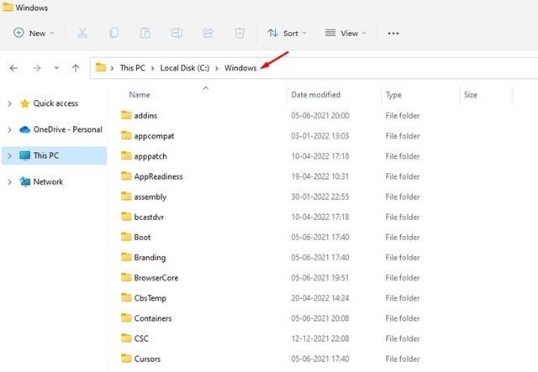Select the apppatch folder icon

coord(126,155)
